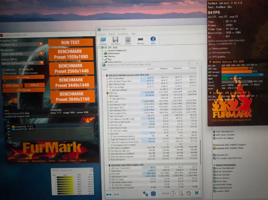Viewport: 268px width, 200px height.
Task: Click the Bus node icon in the HWiNFO tree
Action: click(x=106, y=59)
